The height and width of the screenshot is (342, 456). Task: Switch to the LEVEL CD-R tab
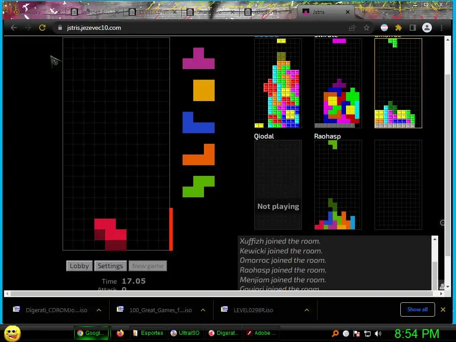click(x=153, y=12)
